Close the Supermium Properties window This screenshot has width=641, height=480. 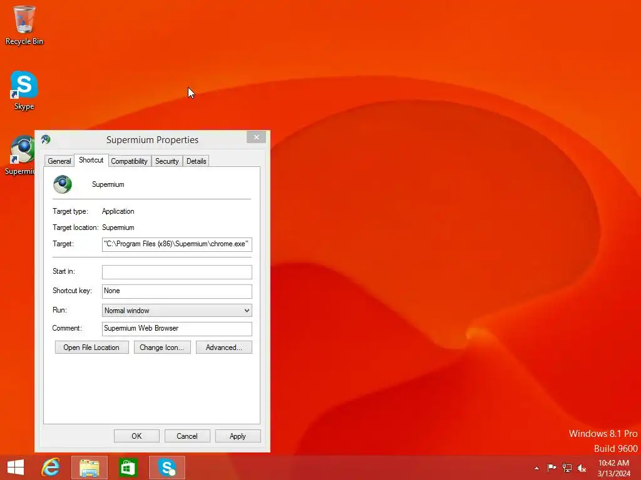(256, 137)
